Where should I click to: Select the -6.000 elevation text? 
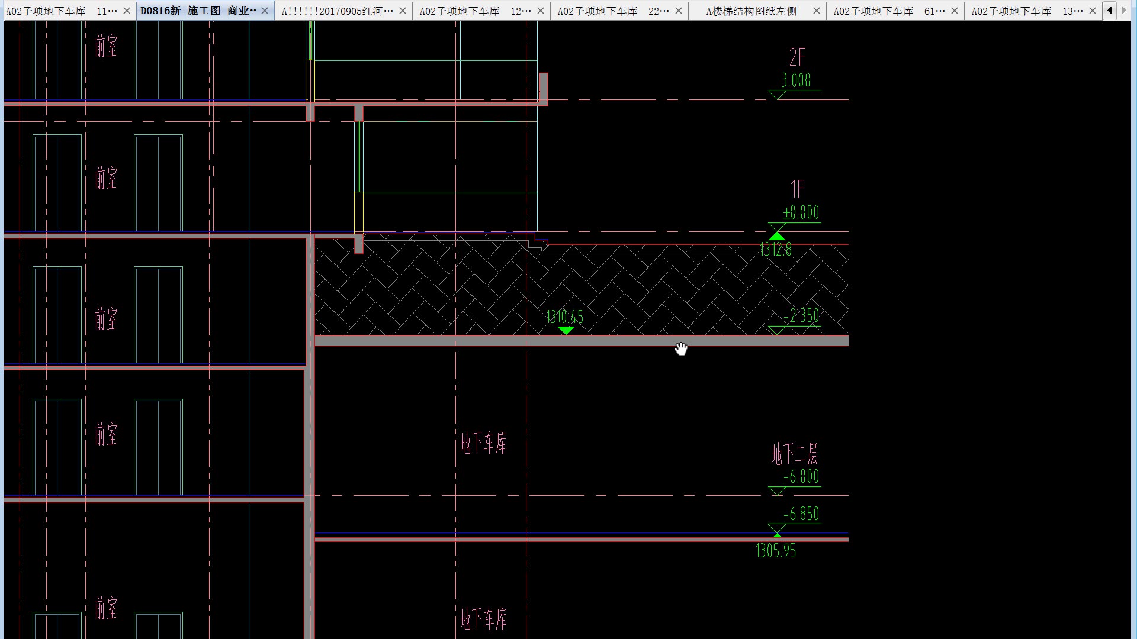point(801,477)
